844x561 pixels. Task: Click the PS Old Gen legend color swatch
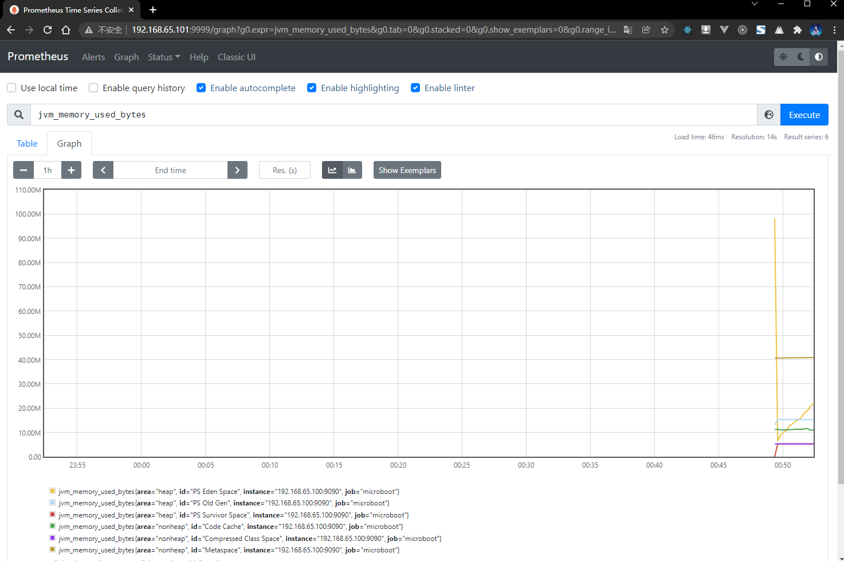[x=53, y=503]
